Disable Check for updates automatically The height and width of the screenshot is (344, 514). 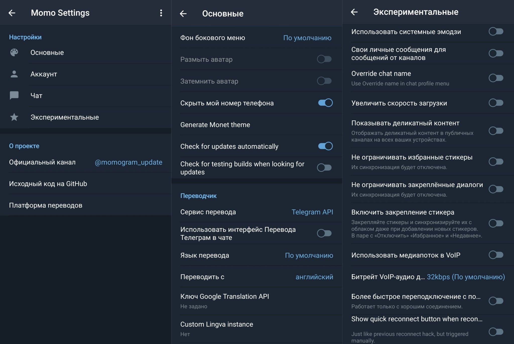[325, 146]
